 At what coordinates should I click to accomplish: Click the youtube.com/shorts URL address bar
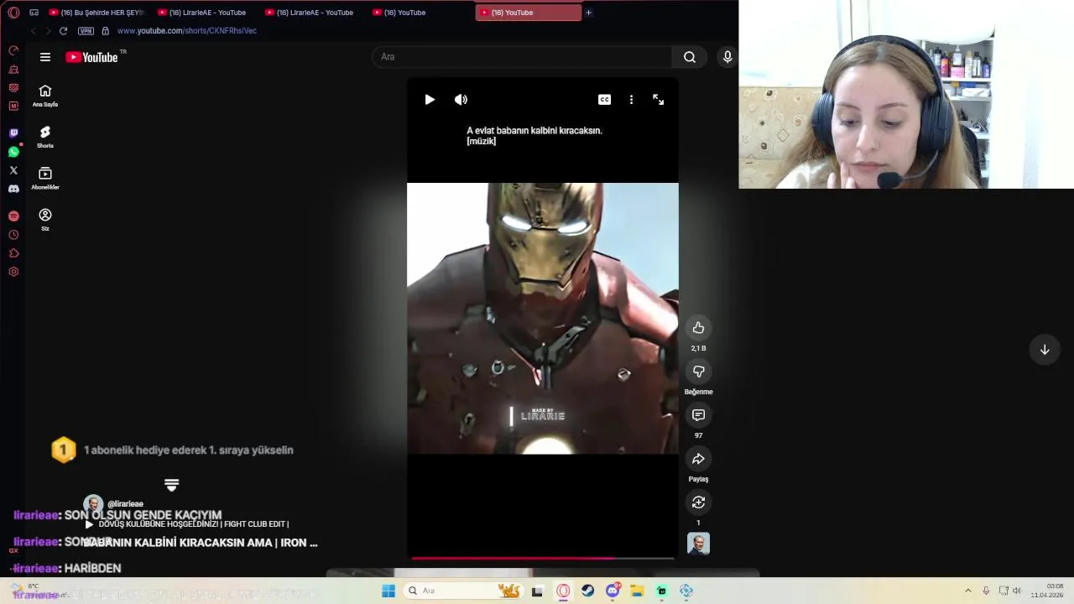pyautogui.click(x=187, y=31)
